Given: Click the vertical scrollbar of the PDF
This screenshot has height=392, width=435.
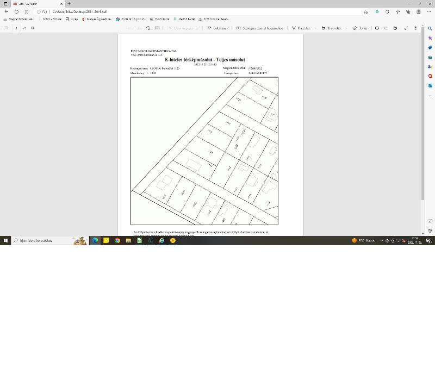Looking at the screenshot, I should tap(422, 114).
